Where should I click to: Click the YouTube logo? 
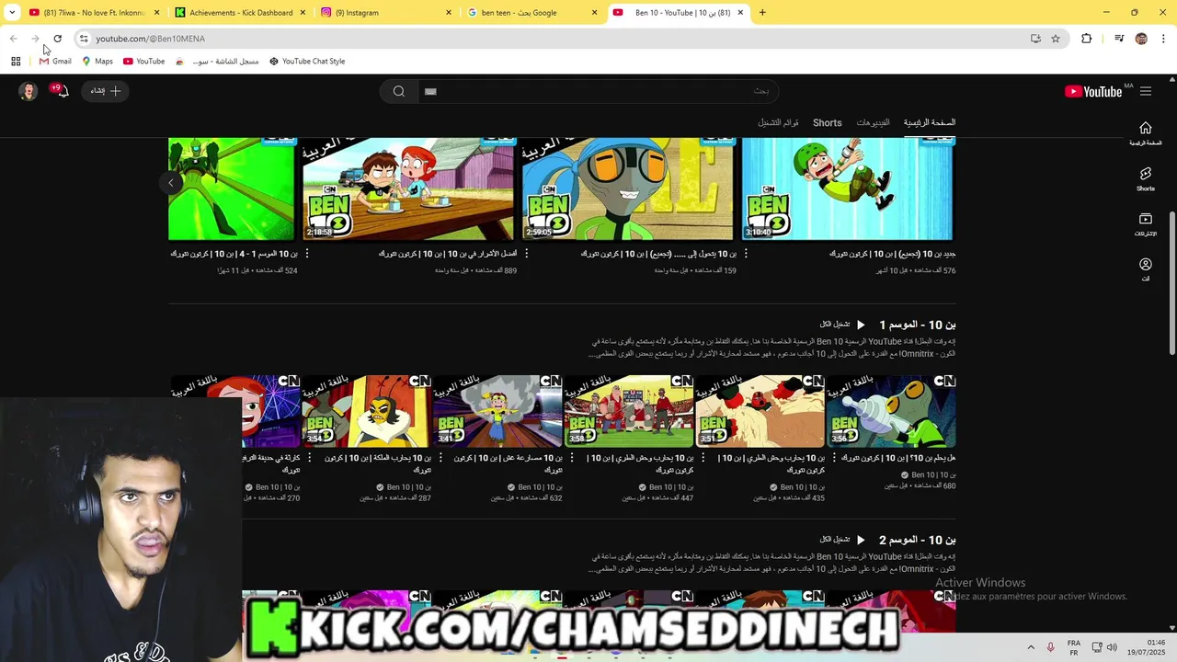pyautogui.click(x=1093, y=91)
